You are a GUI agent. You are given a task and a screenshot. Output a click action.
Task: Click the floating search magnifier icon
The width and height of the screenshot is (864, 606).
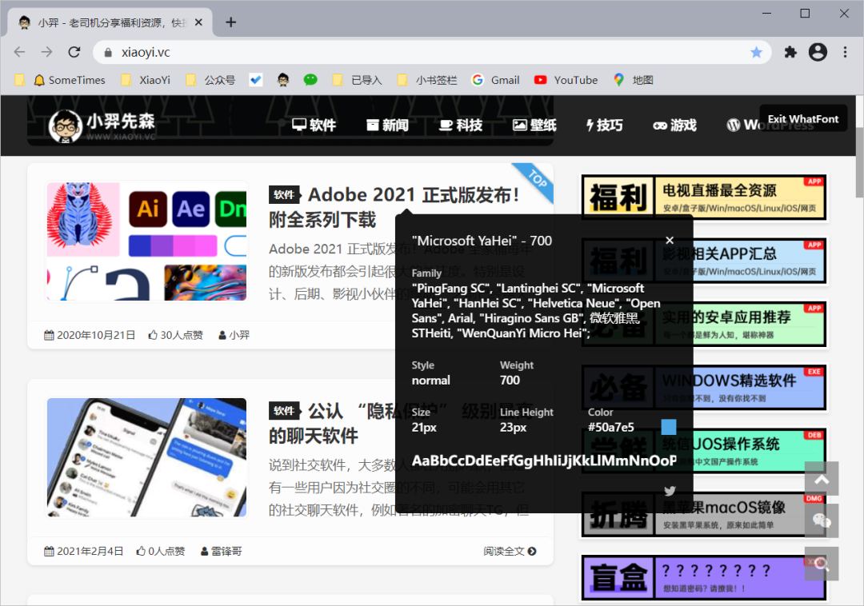[x=822, y=564]
